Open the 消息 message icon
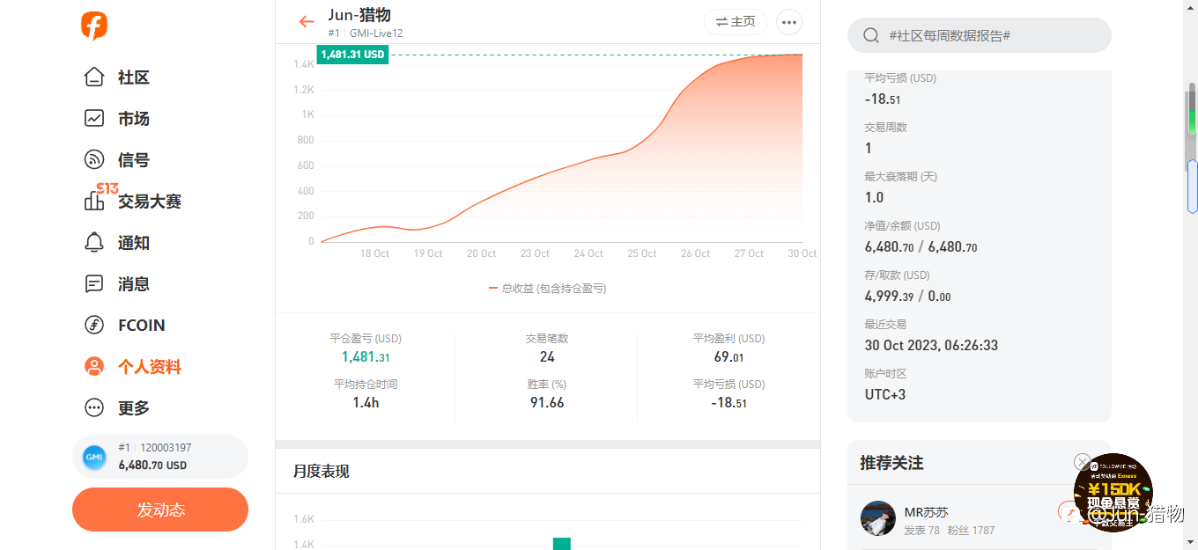The height and width of the screenshot is (550, 1198). (94, 283)
